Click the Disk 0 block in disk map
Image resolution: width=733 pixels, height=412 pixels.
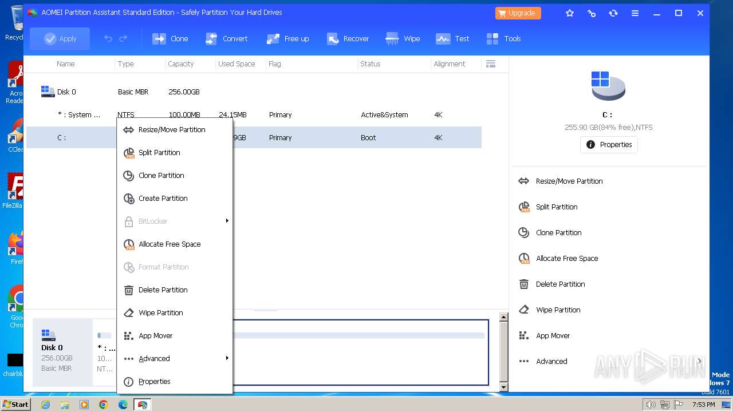tap(62, 352)
